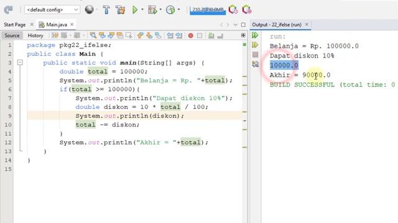The height and width of the screenshot is (223, 398).
Task: Uncomment the selected code lines
Action: pyautogui.click(x=220, y=36)
